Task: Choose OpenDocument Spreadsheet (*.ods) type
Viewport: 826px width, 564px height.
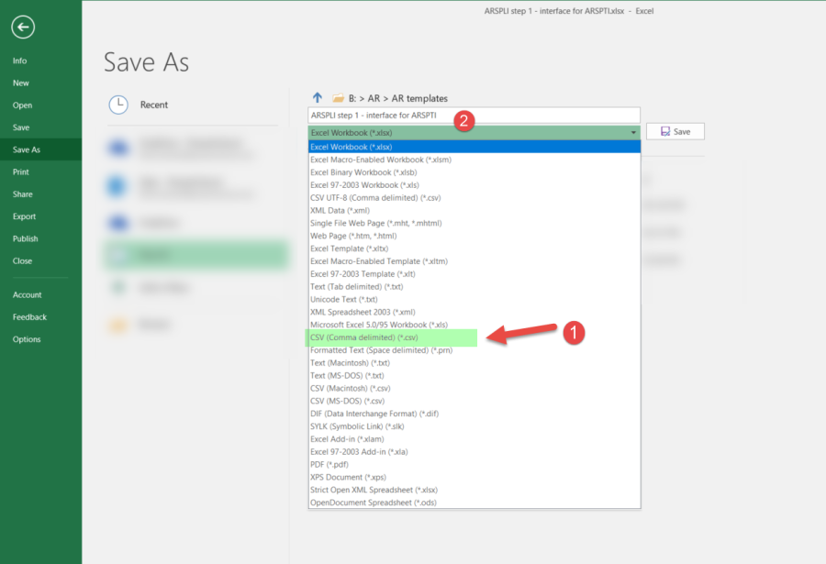Action: point(373,502)
